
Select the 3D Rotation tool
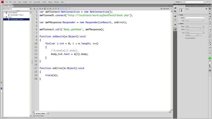(210, 16)
